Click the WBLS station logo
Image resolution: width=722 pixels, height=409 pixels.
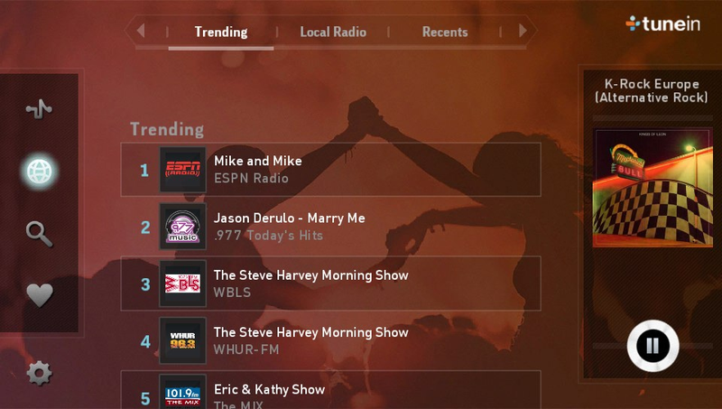[183, 284]
